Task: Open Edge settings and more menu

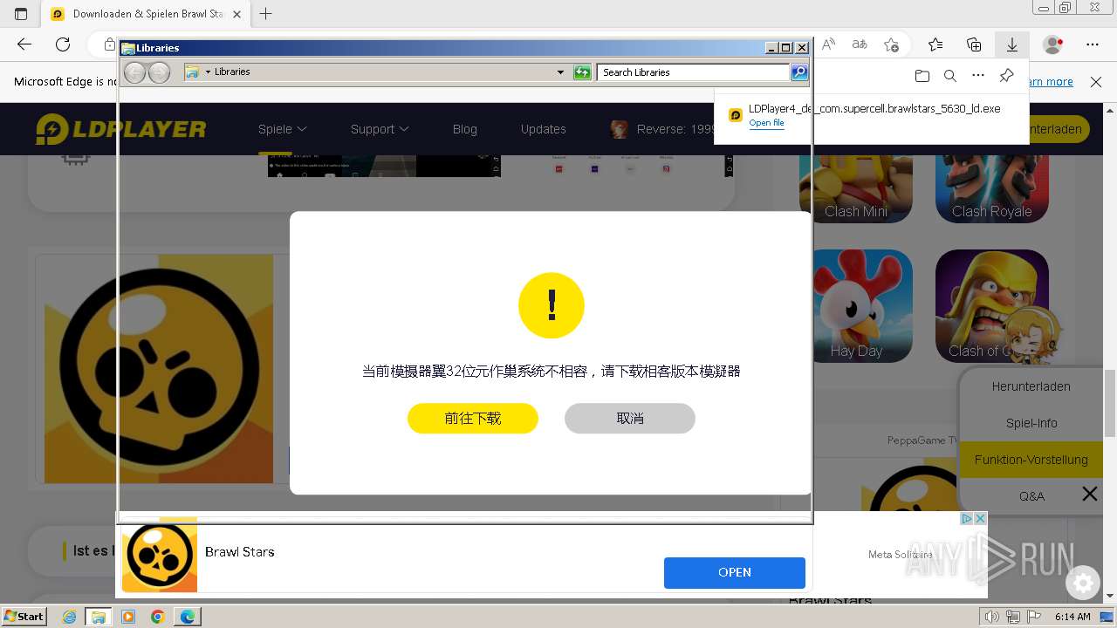Action: (x=1093, y=44)
